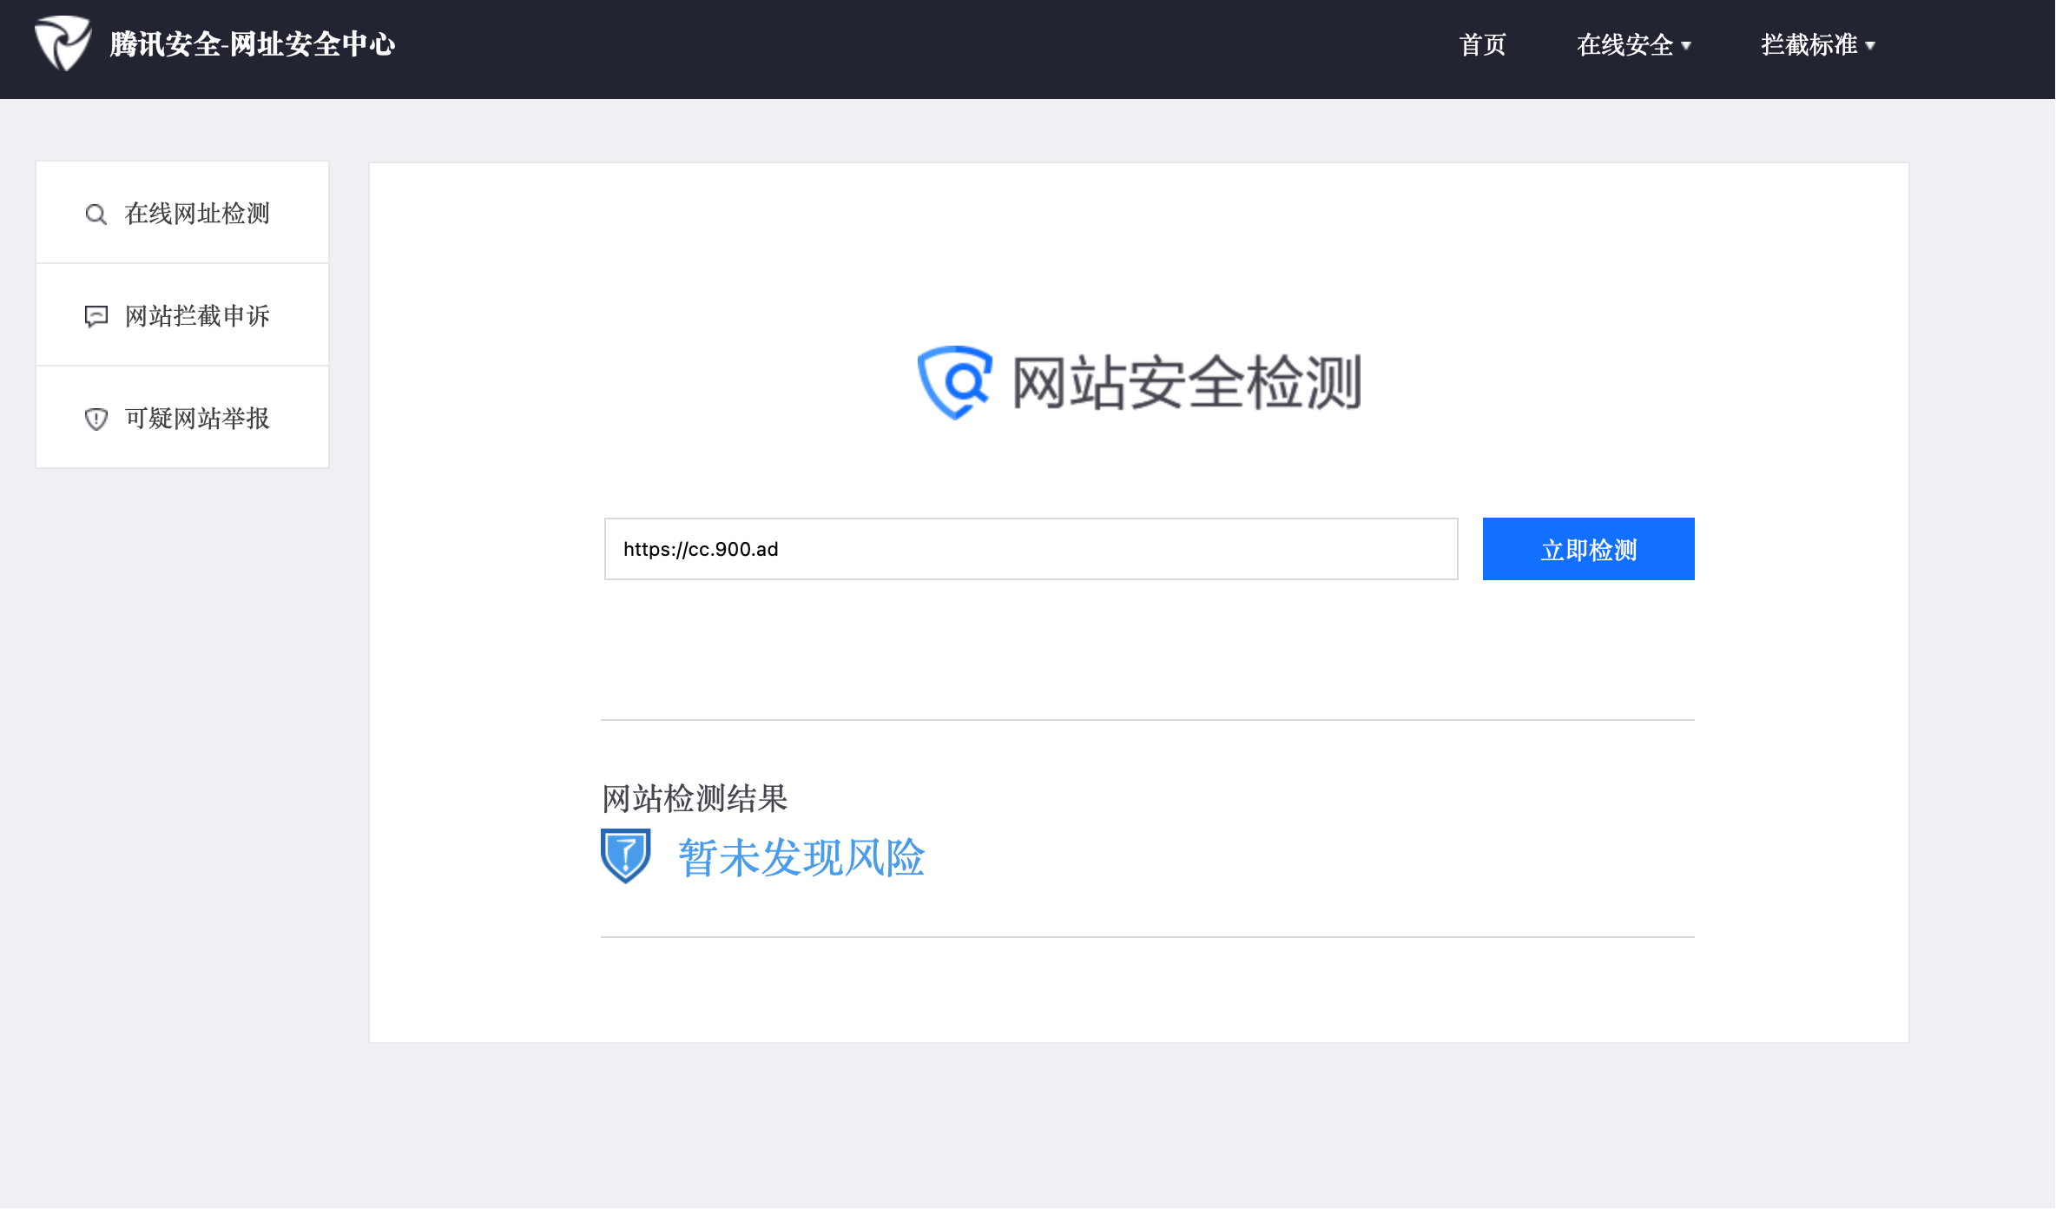Open the 拦截标准 navigation menu
Image resolution: width=2056 pixels, height=1209 pixels.
(x=1808, y=45)
